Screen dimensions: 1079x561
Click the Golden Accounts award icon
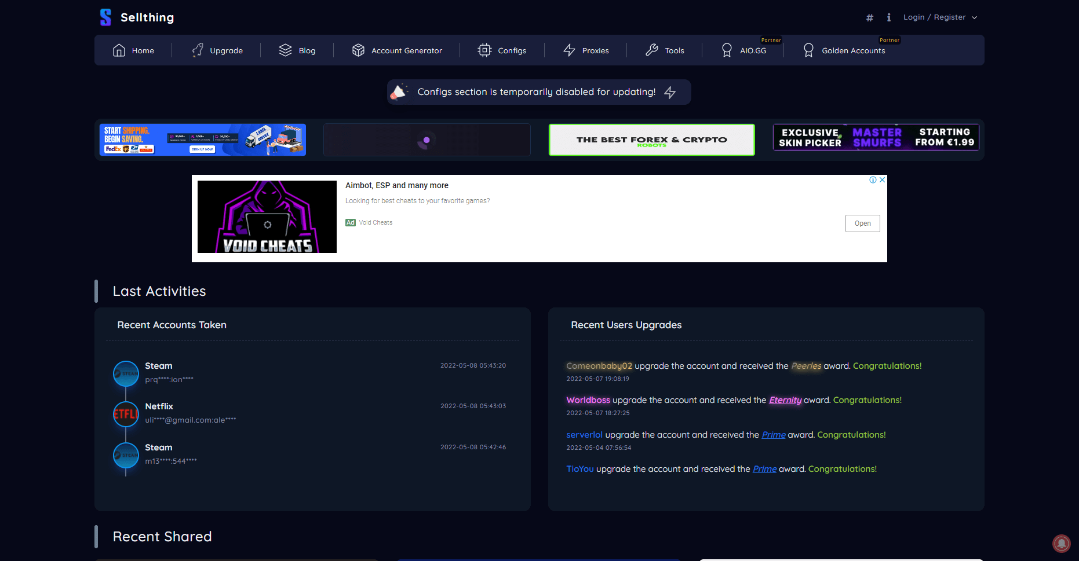pyautogui.click(x=808, y=50)
